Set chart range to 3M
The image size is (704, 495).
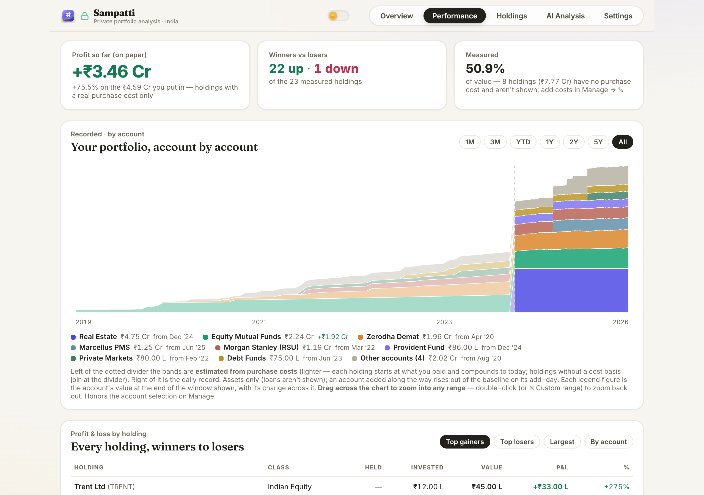[495, 142]
